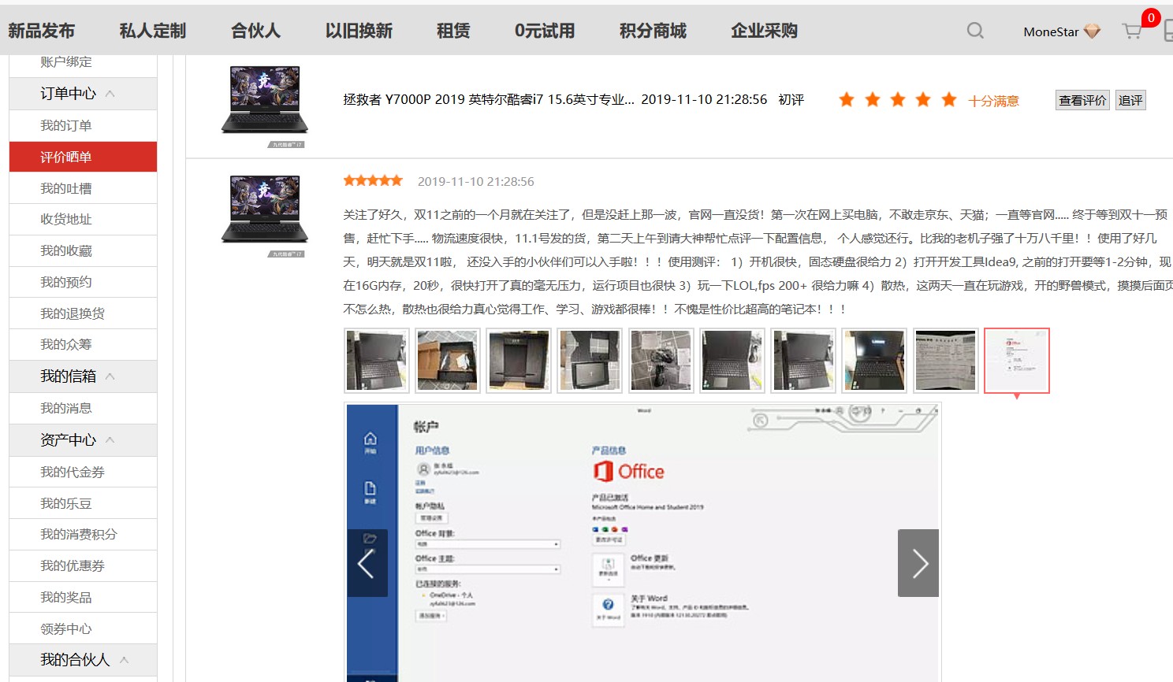Screen dimensions: 1173x682
Task: Click the 初评 label
Action: tap(791, 100)
